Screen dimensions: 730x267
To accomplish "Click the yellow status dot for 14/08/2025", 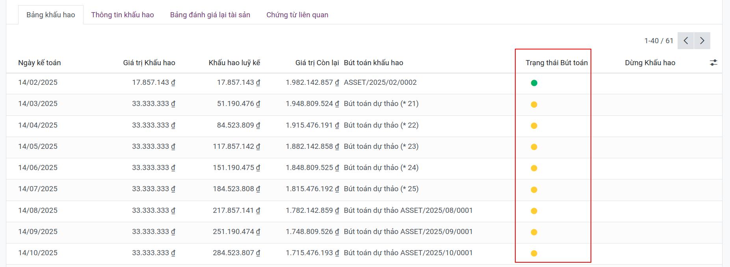I will click(x=534, y=211).
